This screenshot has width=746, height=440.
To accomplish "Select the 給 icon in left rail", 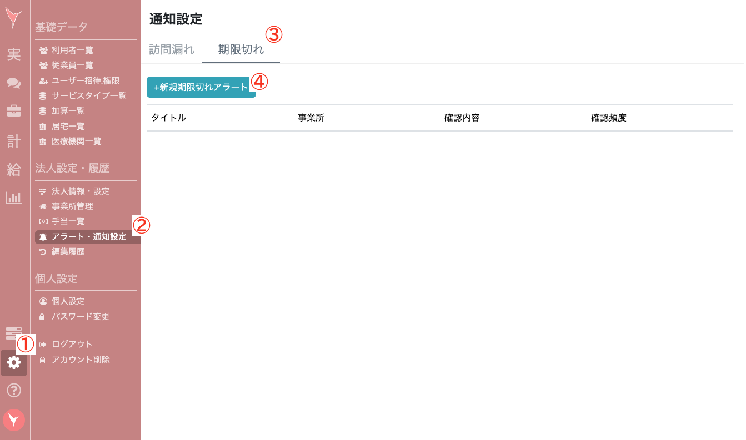I will point(14,170).
